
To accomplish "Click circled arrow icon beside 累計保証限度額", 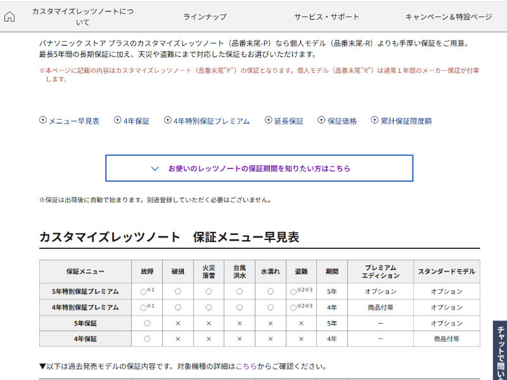I will tap(375, 120).
